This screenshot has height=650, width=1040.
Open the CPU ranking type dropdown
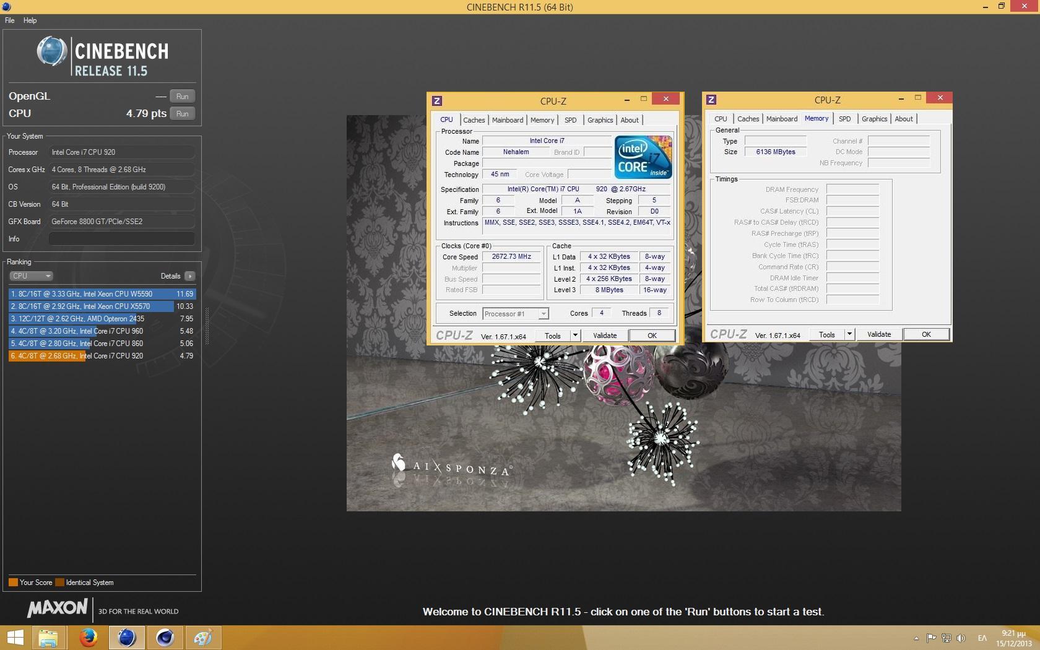pos(31,275)
